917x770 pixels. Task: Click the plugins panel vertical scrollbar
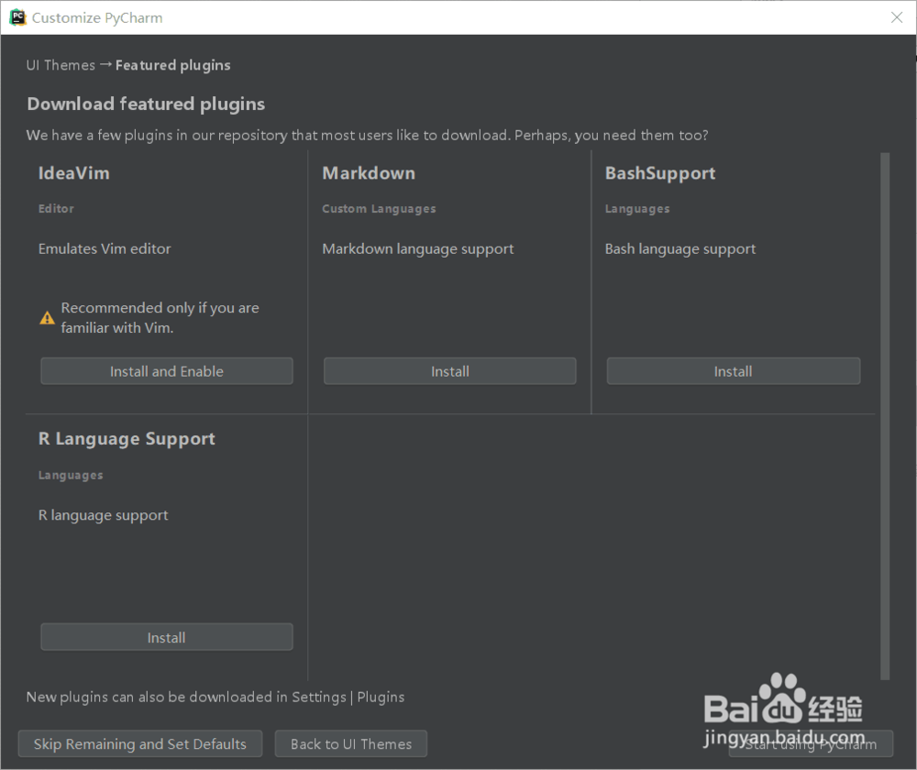point(885,416)
